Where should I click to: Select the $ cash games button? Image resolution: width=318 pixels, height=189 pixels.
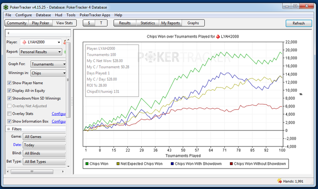tap(89, 23)
